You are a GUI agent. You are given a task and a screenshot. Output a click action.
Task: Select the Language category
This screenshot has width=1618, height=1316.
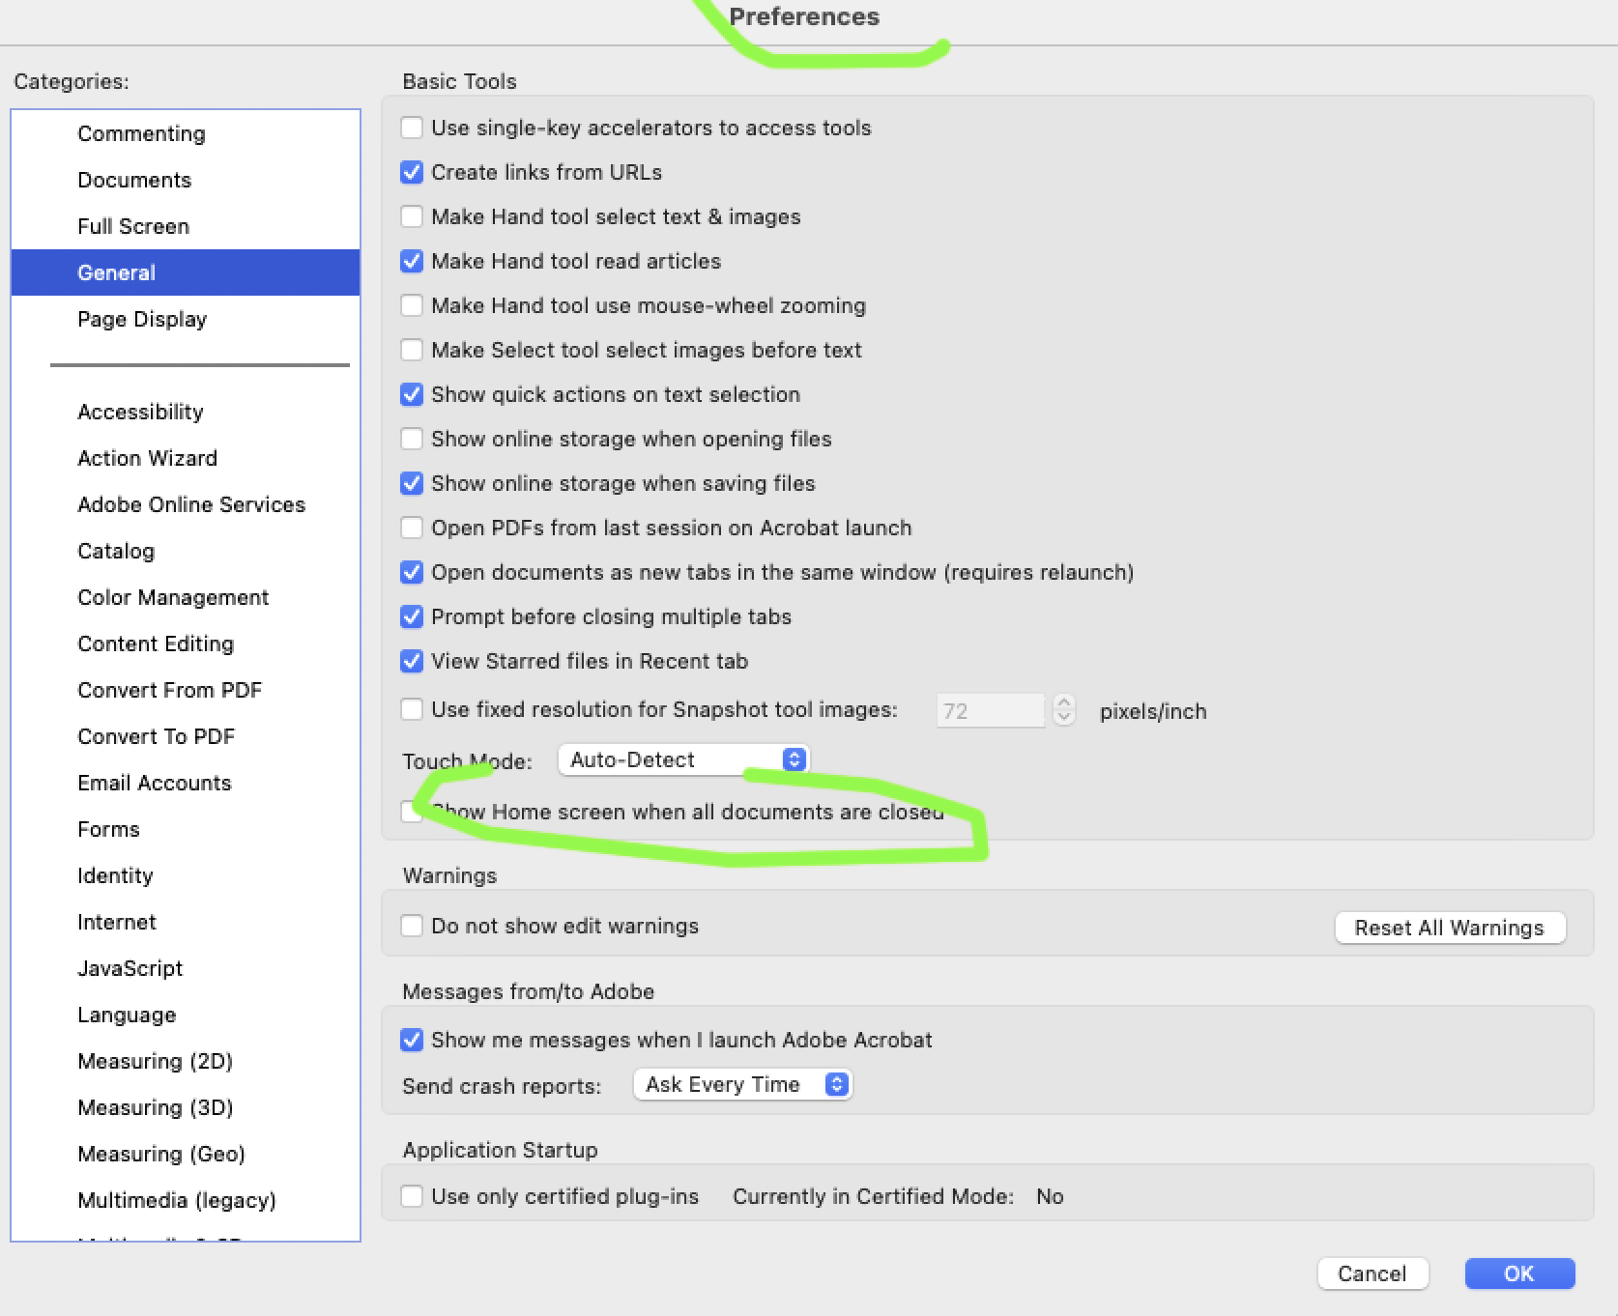point(186,1015)
